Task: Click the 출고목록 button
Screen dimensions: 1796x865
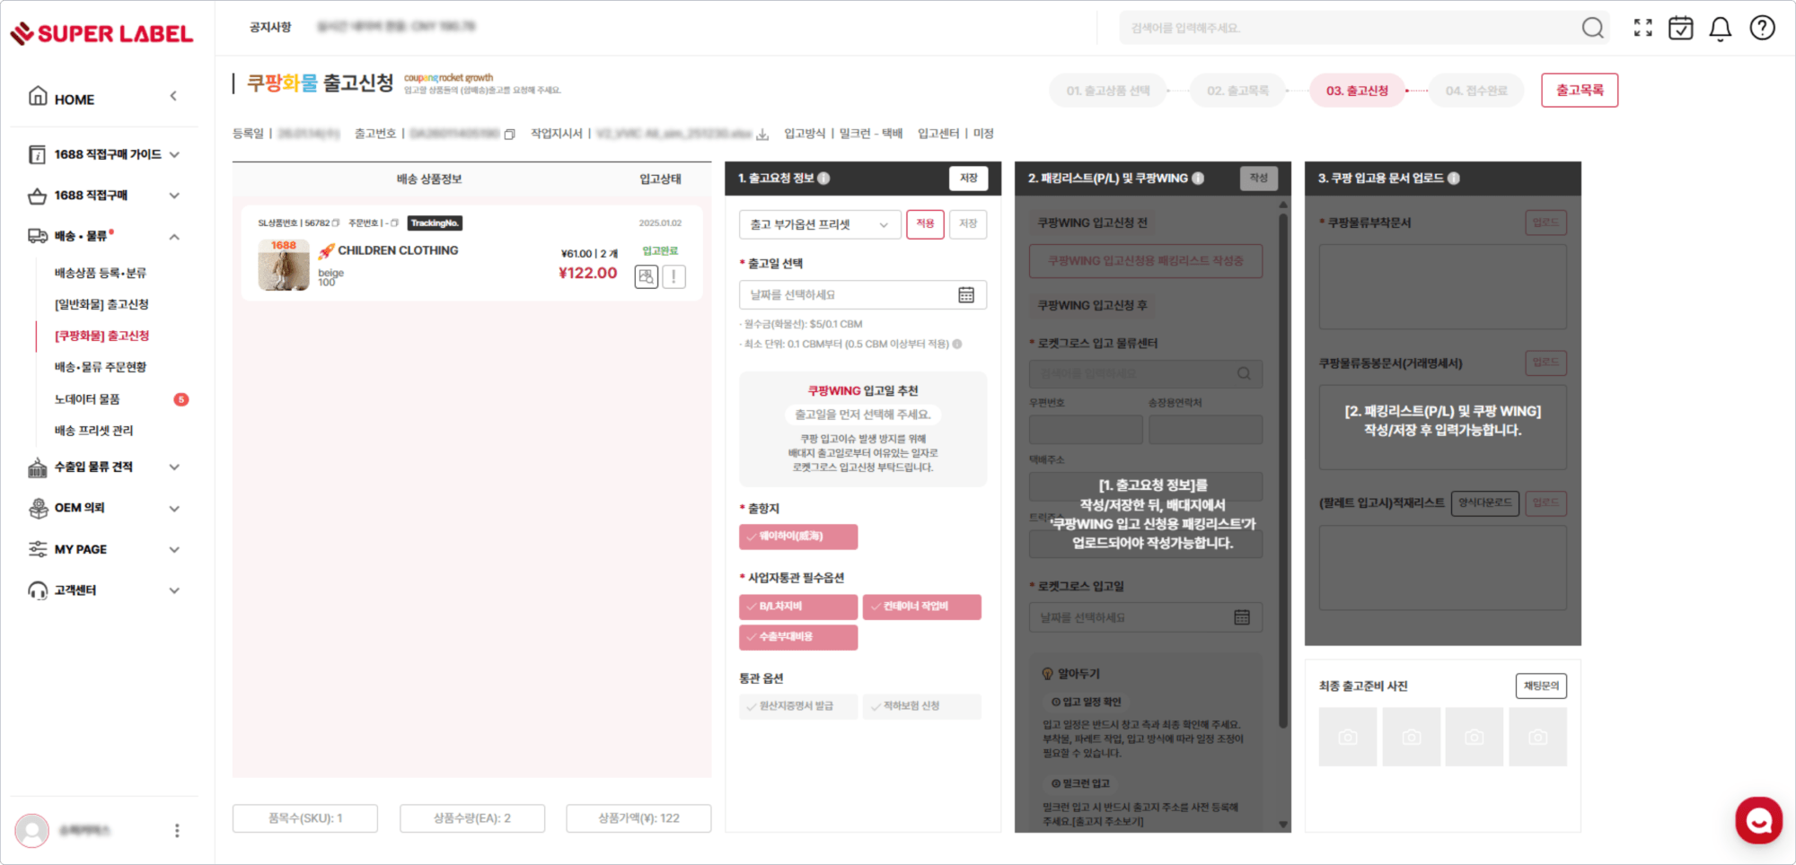Action: pos(1579,91)
